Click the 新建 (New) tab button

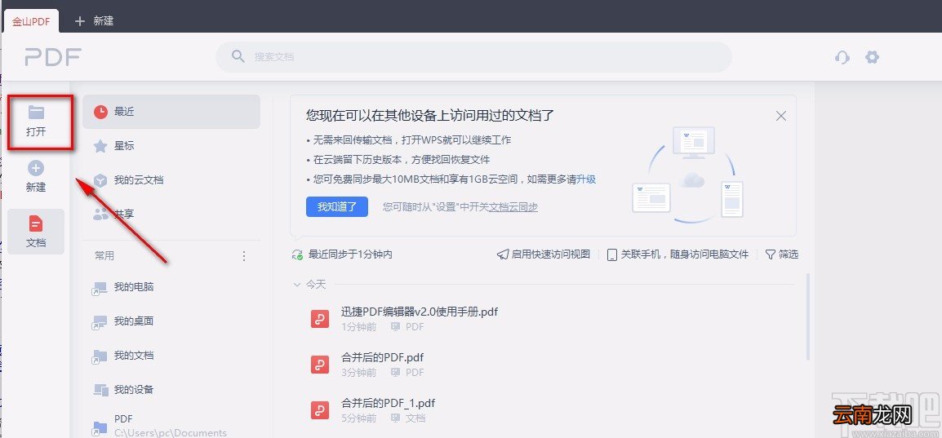[95, 21]
